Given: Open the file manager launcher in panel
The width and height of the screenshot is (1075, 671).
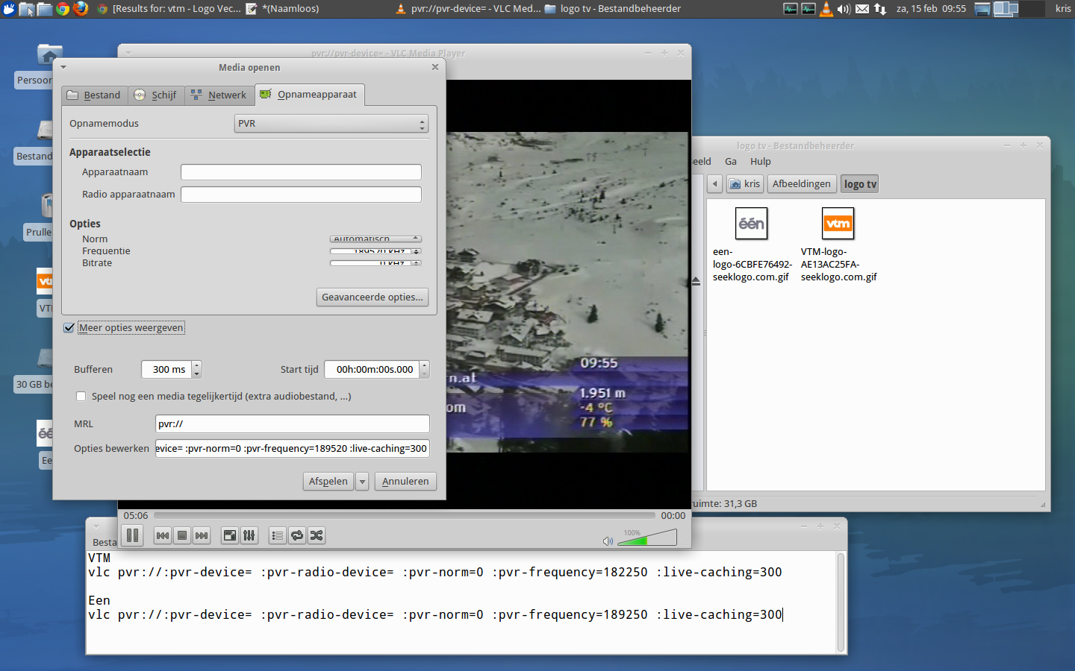Looking at the screenshot, I should pos(45,9).
